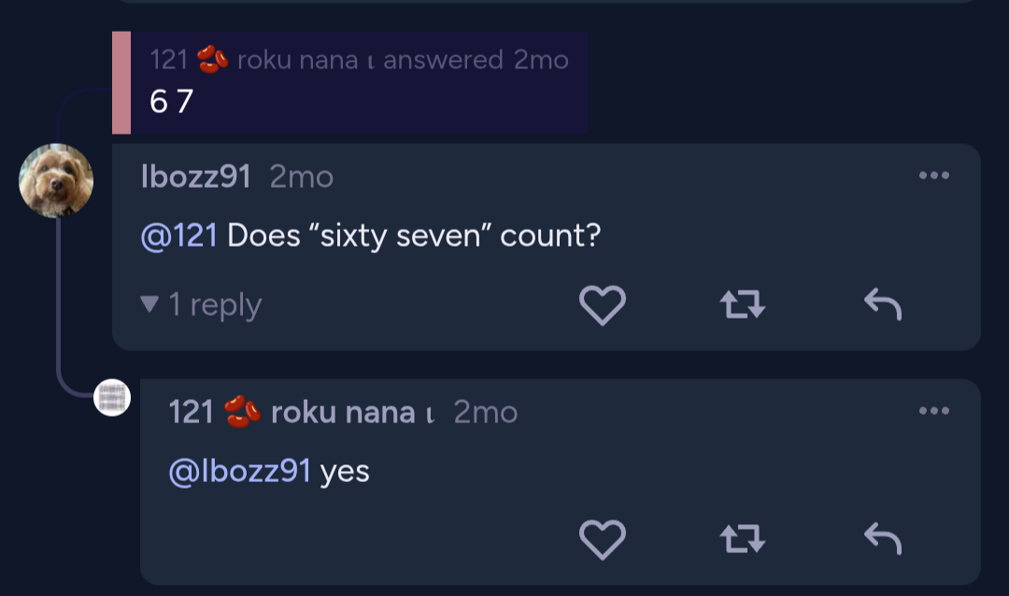This screenshot has height=596, width=1009.
Task: Open more options on lbozz91's comment
Action: click(x=933, y=176)
